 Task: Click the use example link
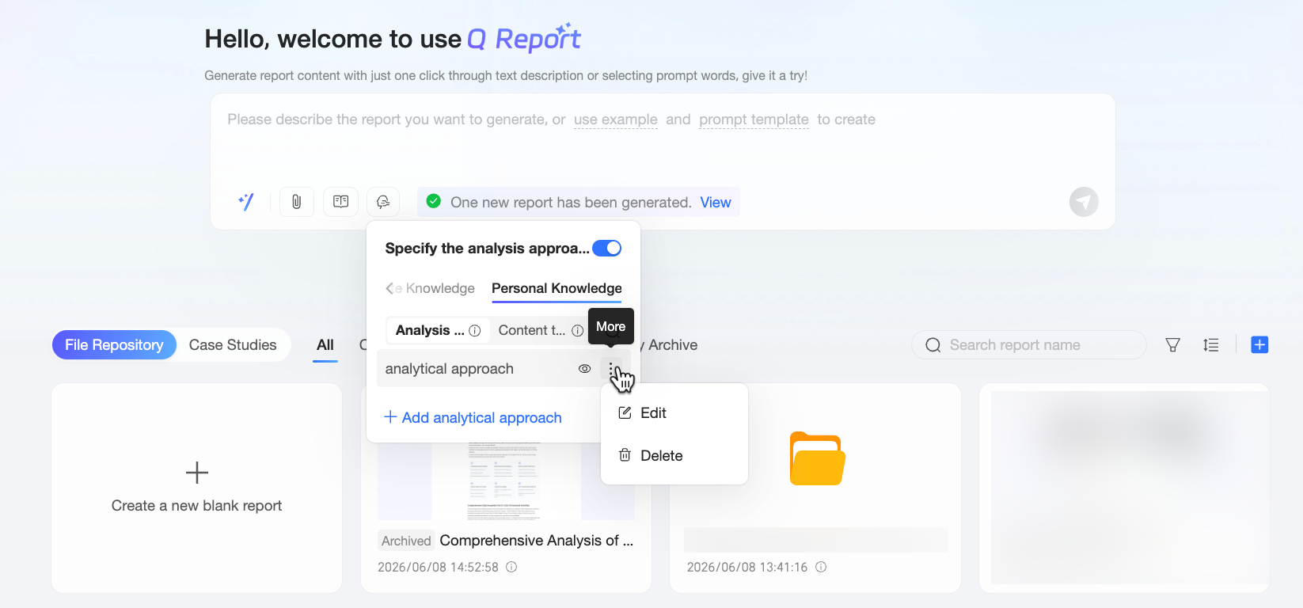(616, 120)
